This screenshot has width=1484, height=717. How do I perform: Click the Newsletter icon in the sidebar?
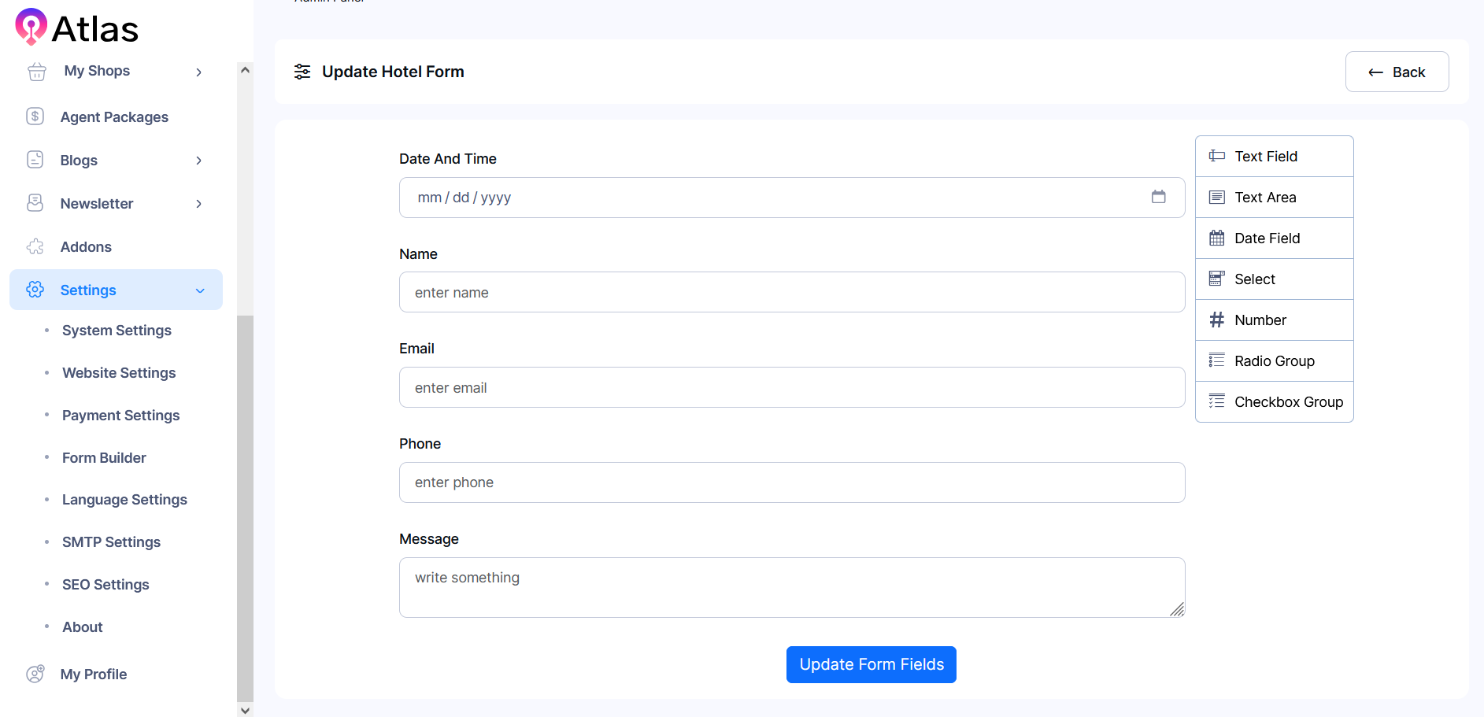tap(35, 203)
